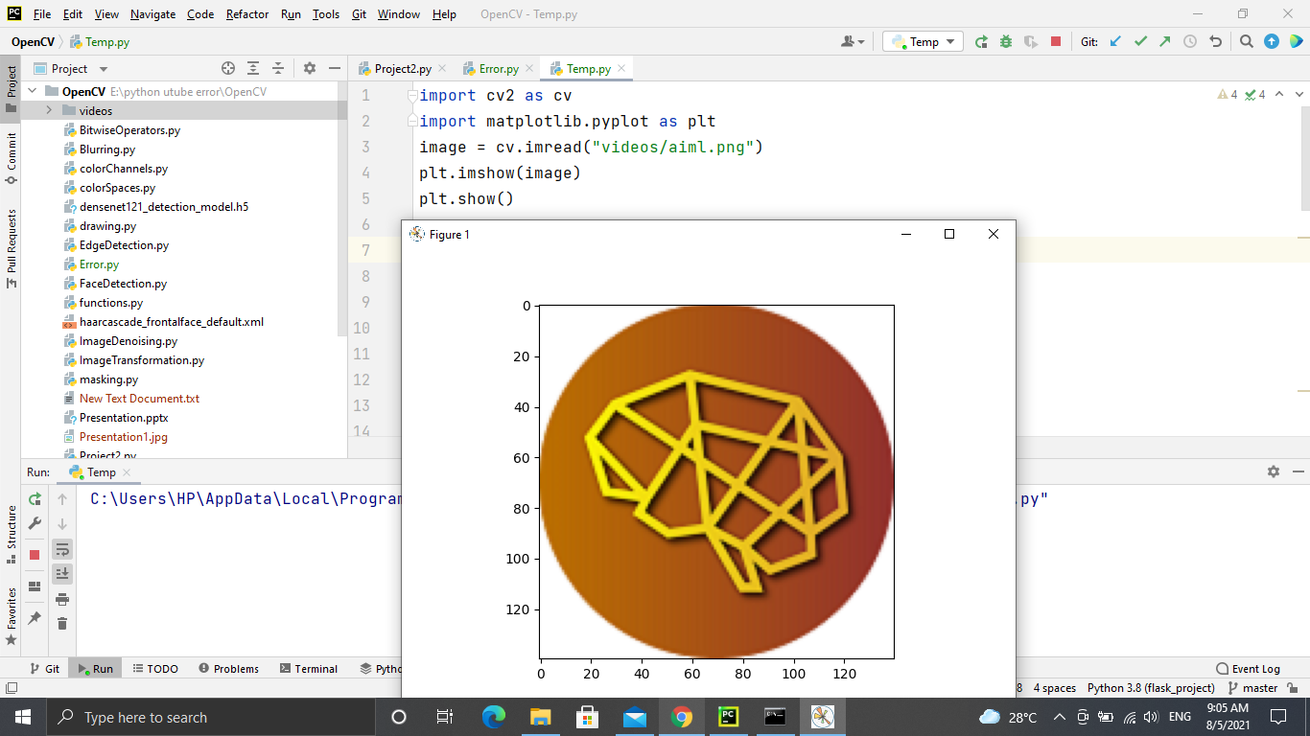
Task: Open the Project view switcher dropdown
Action: point(103,68)
